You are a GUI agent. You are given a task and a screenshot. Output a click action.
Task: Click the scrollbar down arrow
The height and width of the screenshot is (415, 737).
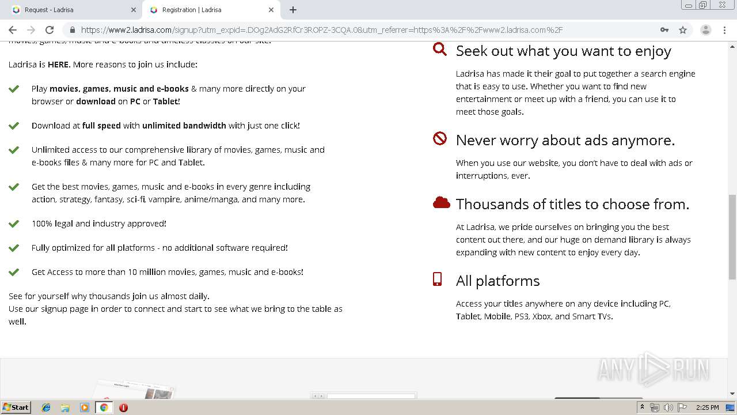pos(732,394)
